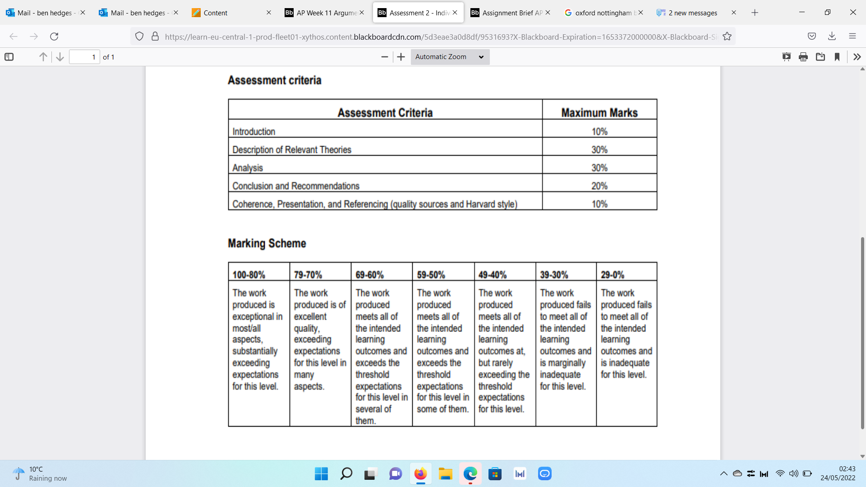The height and width of the screenshot is (487, 866).
Task: Click the '20%' maximum marks cell
Action: (x=599, y=186)
